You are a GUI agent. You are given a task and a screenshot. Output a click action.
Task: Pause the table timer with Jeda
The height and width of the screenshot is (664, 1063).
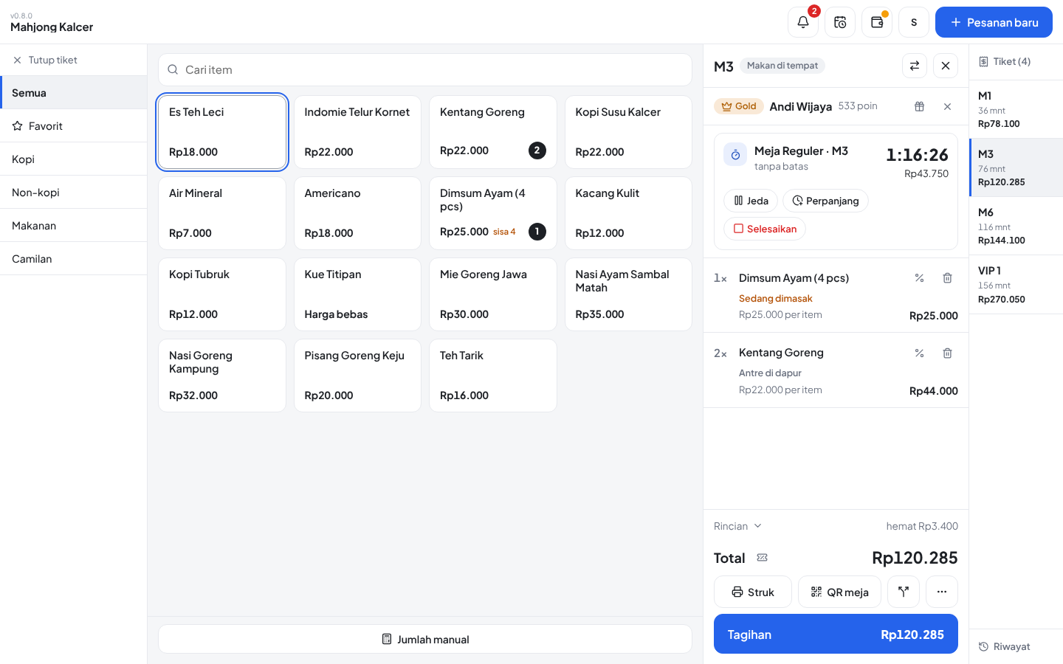[x=751, y=201]
